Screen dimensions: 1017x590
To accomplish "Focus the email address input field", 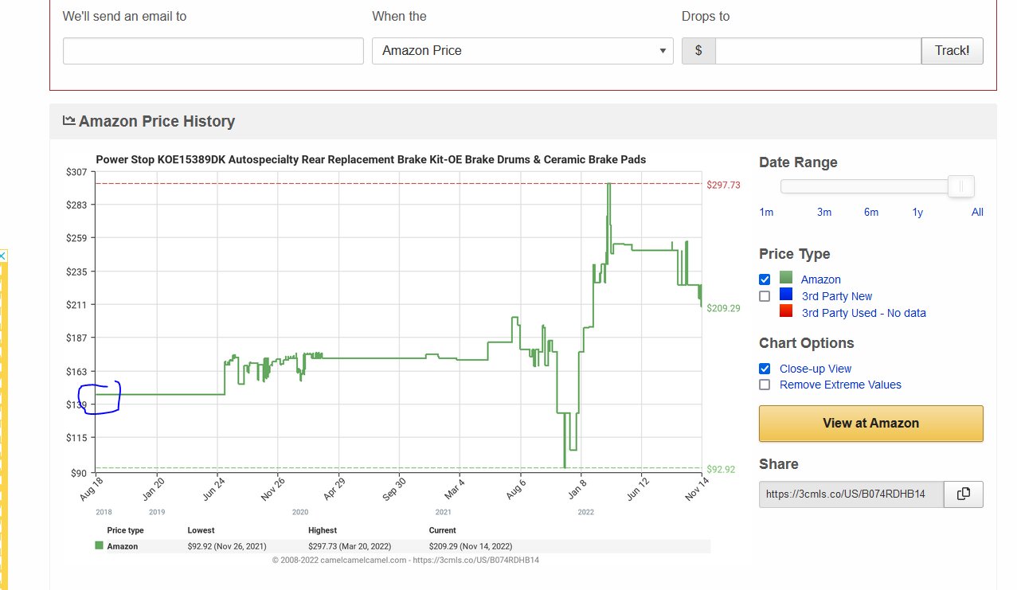I will (213, 51).
